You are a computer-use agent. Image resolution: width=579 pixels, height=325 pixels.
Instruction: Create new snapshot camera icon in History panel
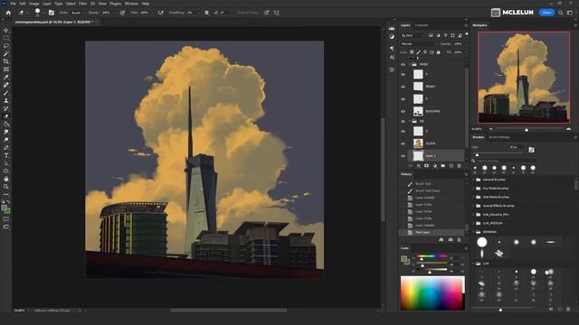(451, 240)
